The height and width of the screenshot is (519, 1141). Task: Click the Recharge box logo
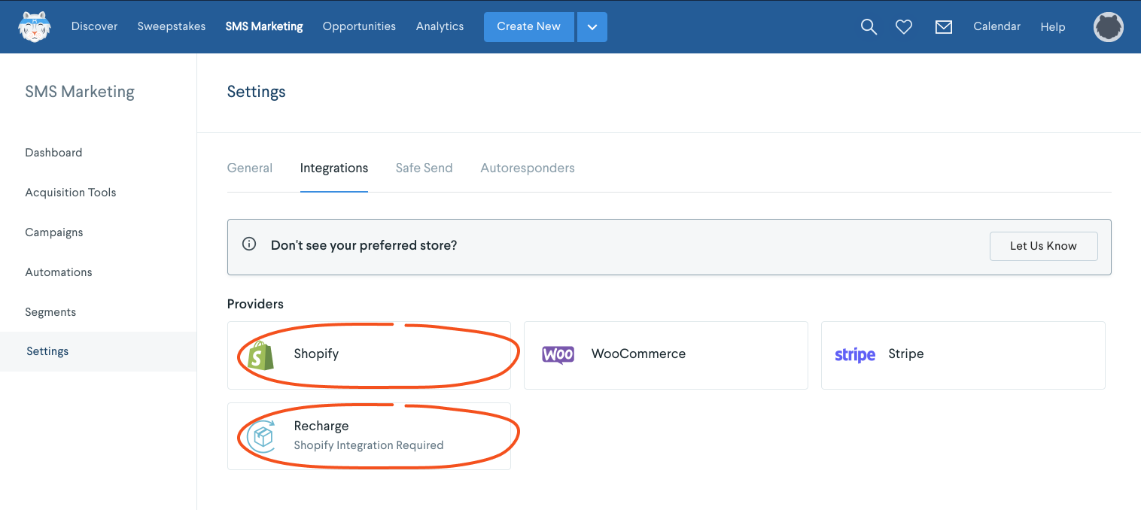click(261, 436)
